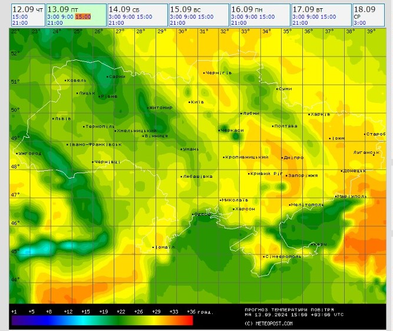
Task: Click red end of temperature color scale
Action: click(187, 321)
